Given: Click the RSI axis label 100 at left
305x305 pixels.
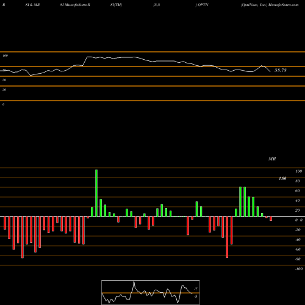Looking at the screenshot, I should [x=5, y=56].
